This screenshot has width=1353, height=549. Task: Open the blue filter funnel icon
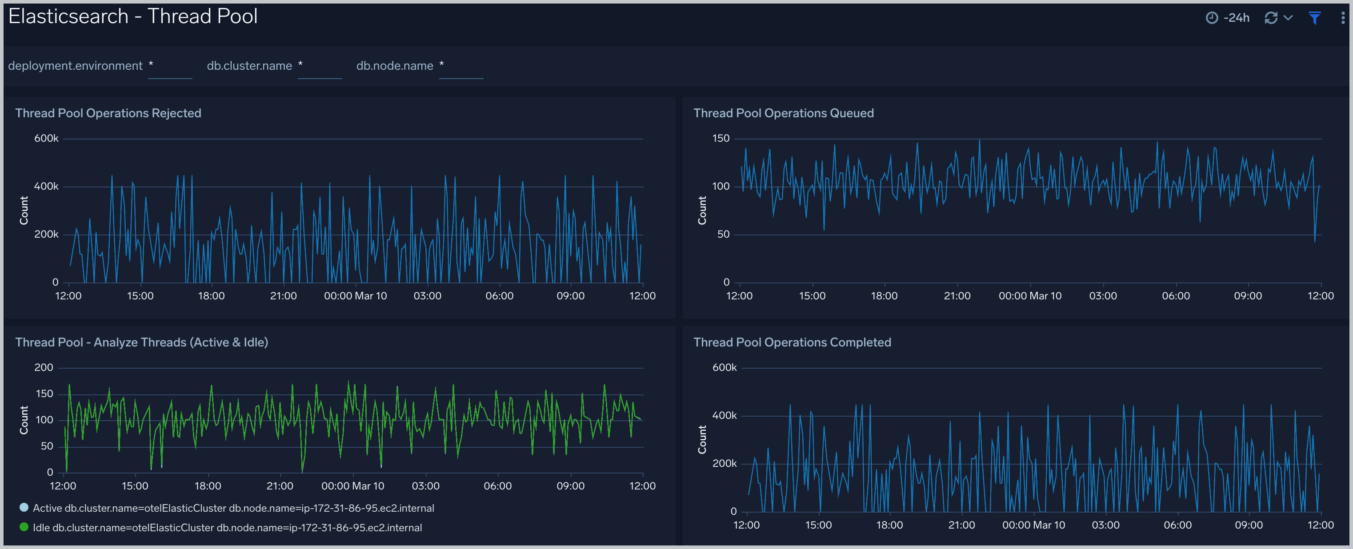click(1315, 17)
